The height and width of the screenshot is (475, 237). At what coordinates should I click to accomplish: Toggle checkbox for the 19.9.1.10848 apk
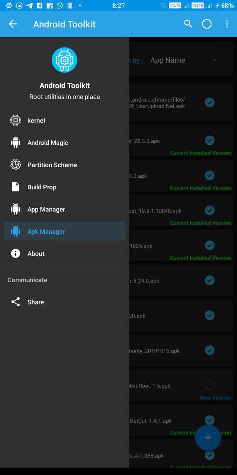pyautogui.click(x=210, y=210)
